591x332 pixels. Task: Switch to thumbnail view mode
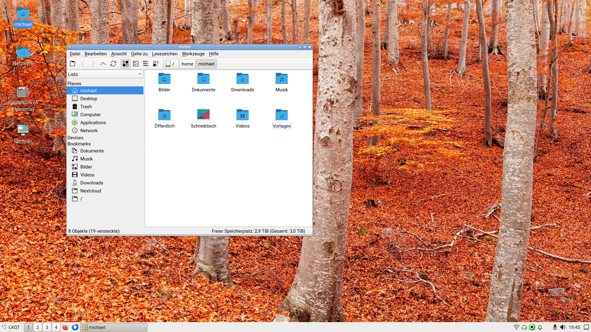[x=136, y=64]
